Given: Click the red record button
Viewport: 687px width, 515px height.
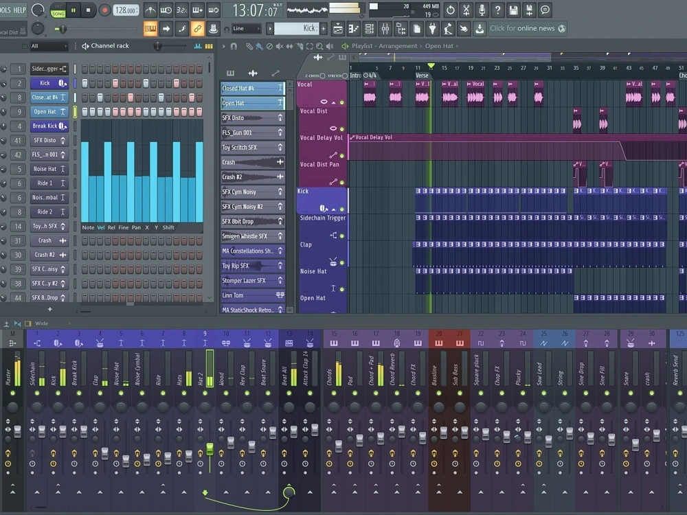Looking at the screenshot, I should (x=104, y=10).
